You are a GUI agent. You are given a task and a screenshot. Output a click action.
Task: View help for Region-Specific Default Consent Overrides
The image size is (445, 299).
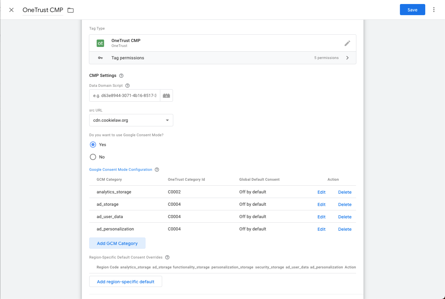[167, 257]
